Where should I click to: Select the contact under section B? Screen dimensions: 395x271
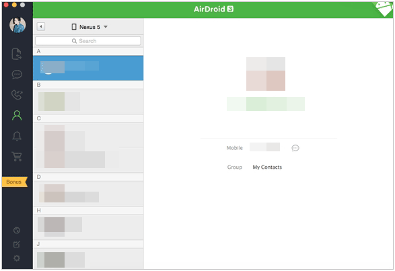tap(88, 102)
